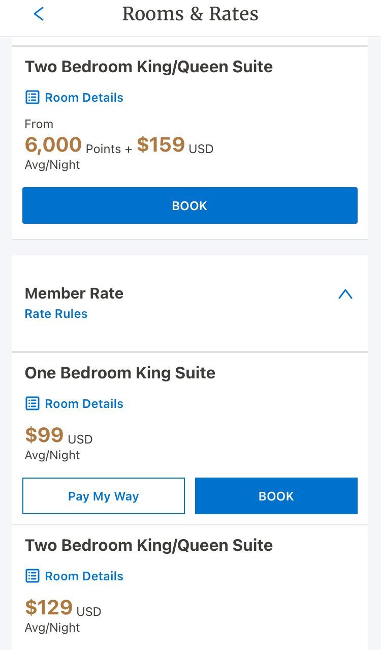Book the $99 One Bedroom King Suite
Viewport: 381px width, 650px height.
pyautogui.click(x=276, y=496)
